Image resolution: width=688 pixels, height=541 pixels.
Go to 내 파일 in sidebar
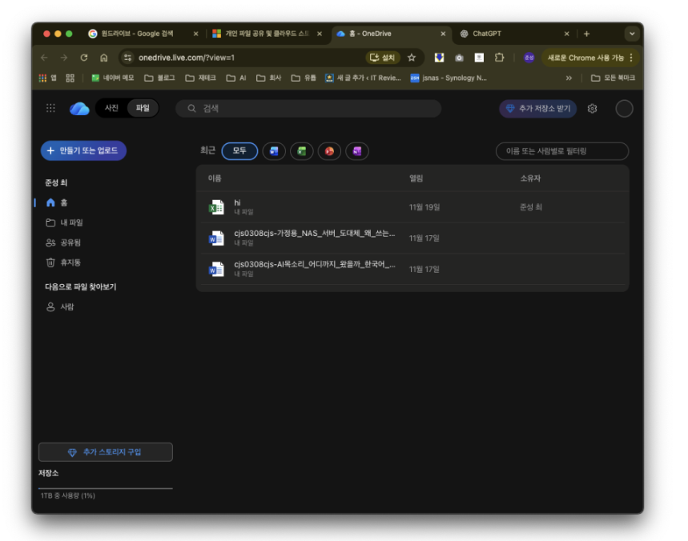[x=71, y=222]
